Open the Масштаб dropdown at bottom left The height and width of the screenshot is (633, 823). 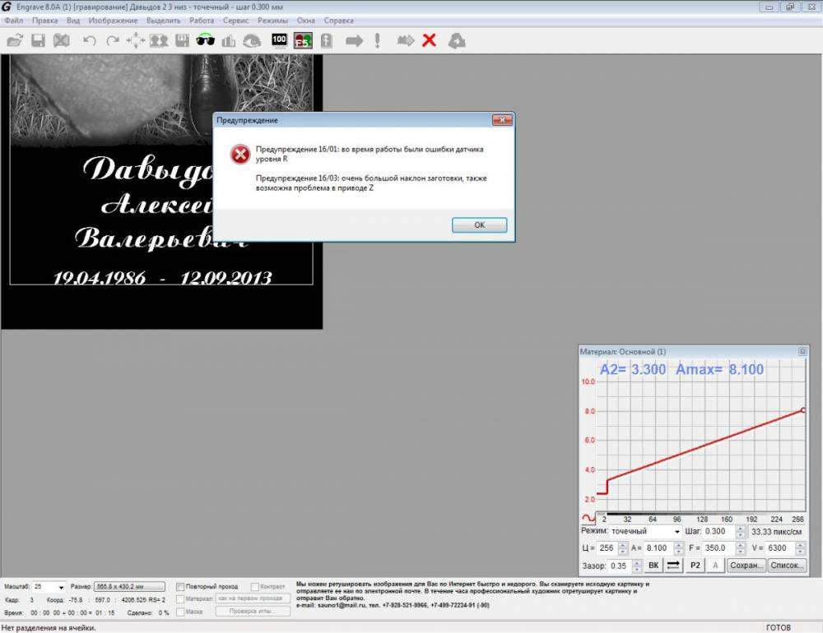[x=60, y=586]
